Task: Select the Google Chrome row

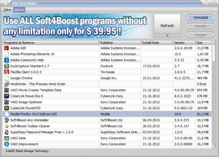Action: tap(107, 78)
